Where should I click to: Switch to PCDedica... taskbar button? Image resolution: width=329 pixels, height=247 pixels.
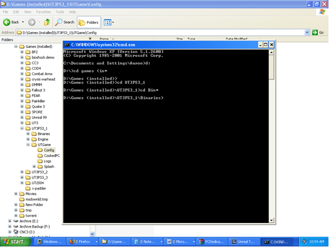[x=212, y=241]
